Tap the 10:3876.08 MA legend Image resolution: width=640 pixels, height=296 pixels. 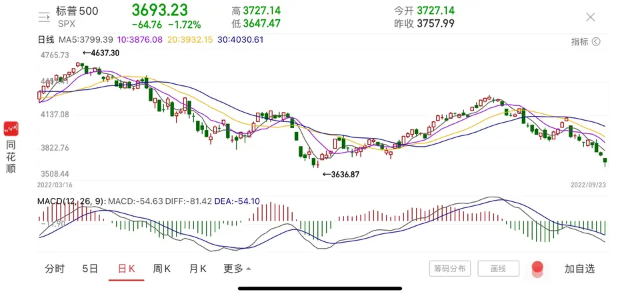point(139,40)
